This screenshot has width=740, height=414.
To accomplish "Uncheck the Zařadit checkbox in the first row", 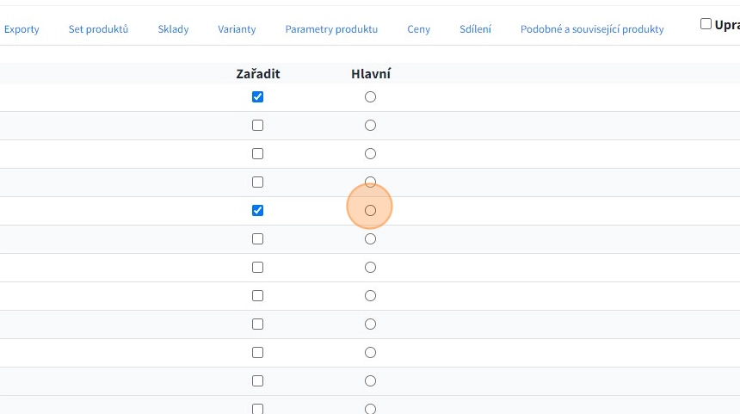I will 257,97.
